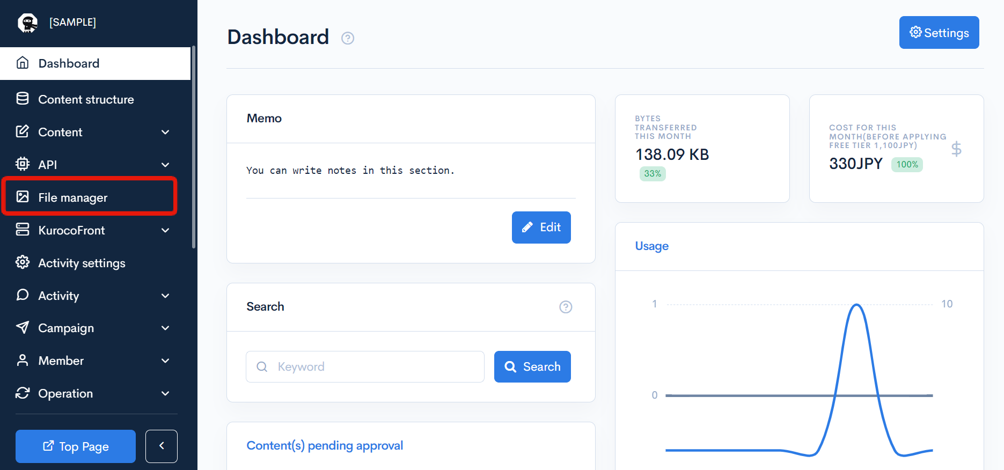Click the help icon next to Dashboard title
Viewport: 1004px width, 470px height.
(348, 38)
